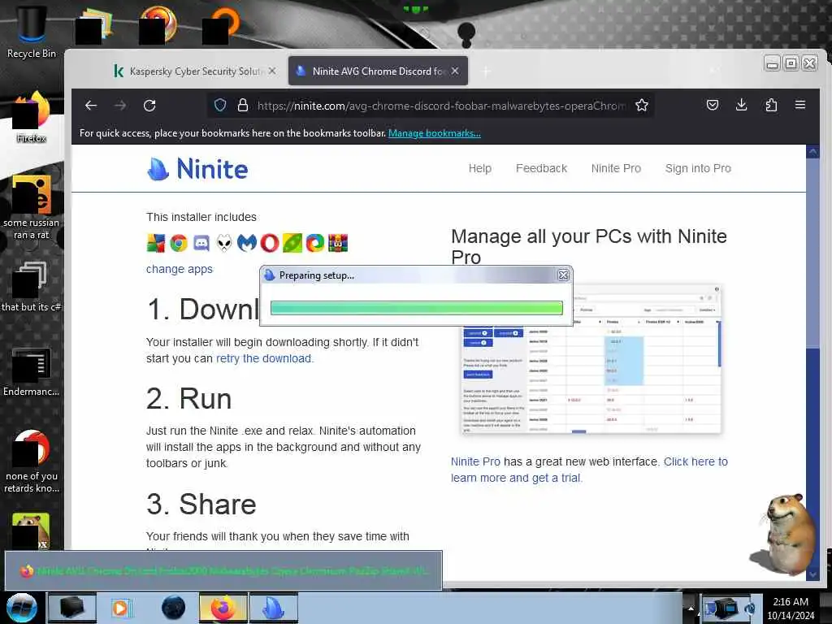Open the tracking protection shield icon
The image size is (832, 624).
(220, 105)
